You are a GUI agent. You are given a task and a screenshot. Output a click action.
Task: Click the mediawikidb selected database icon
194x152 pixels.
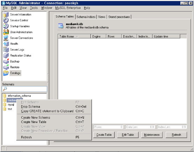[x=5, y=100]
